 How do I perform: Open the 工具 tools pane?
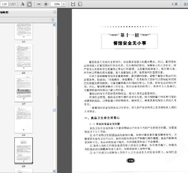coord(174,4)
